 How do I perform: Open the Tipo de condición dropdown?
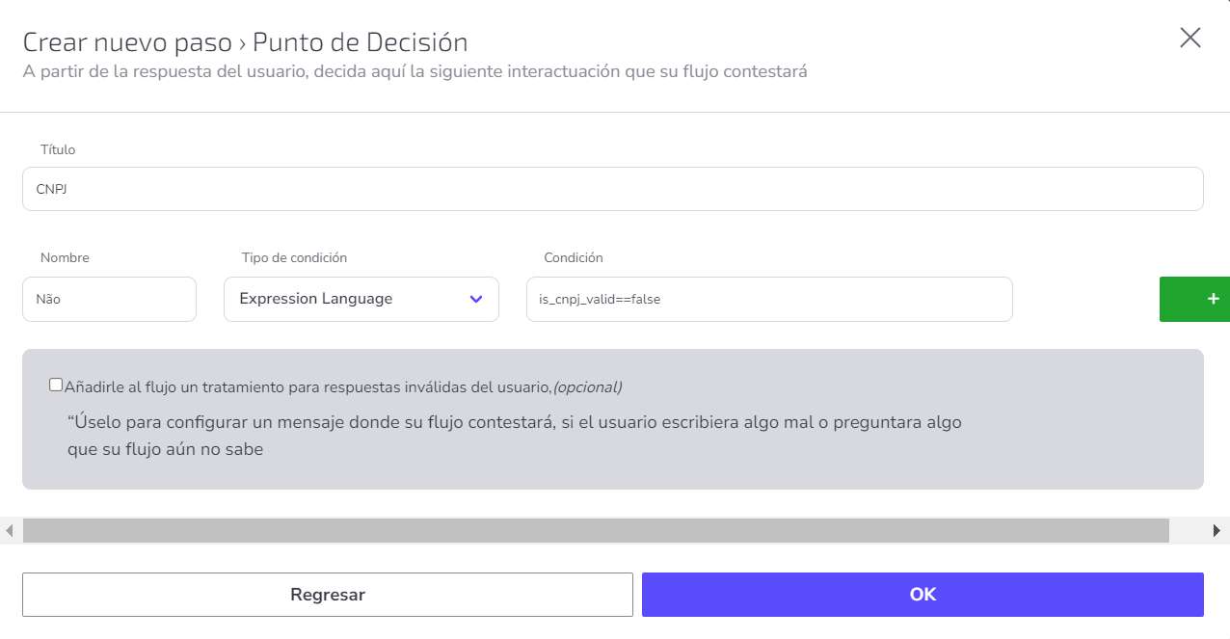[x=361, y=300]
